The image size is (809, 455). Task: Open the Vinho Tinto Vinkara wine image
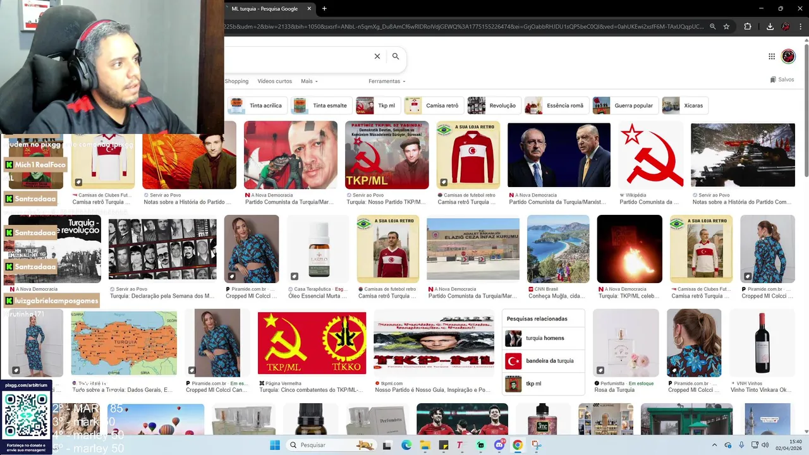(762, 343)
